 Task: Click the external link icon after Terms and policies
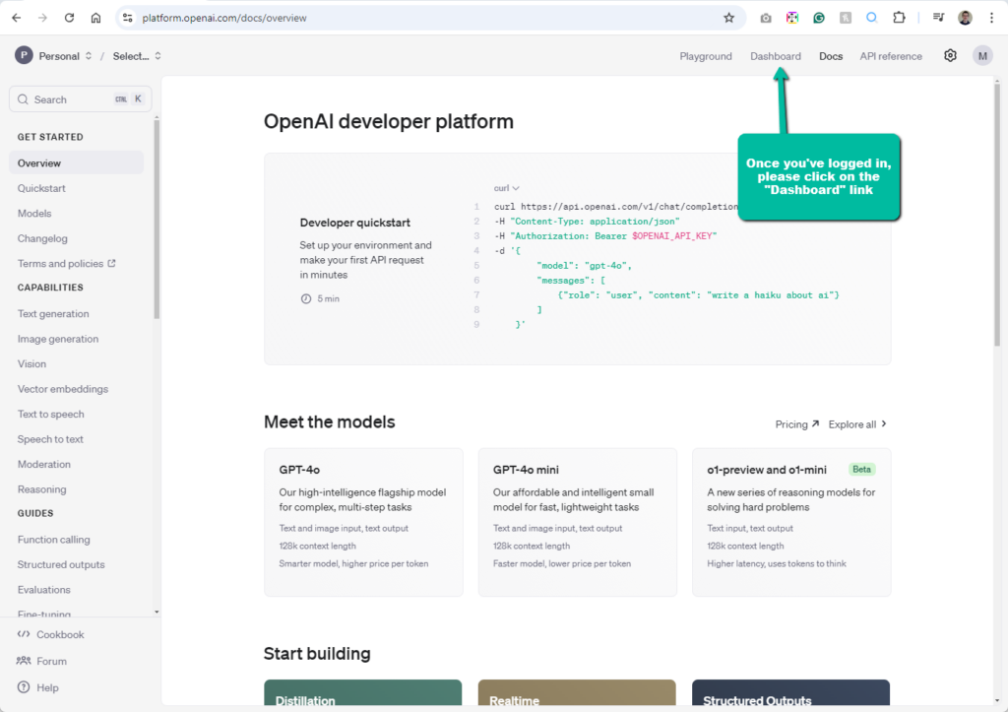coord(112,263)
